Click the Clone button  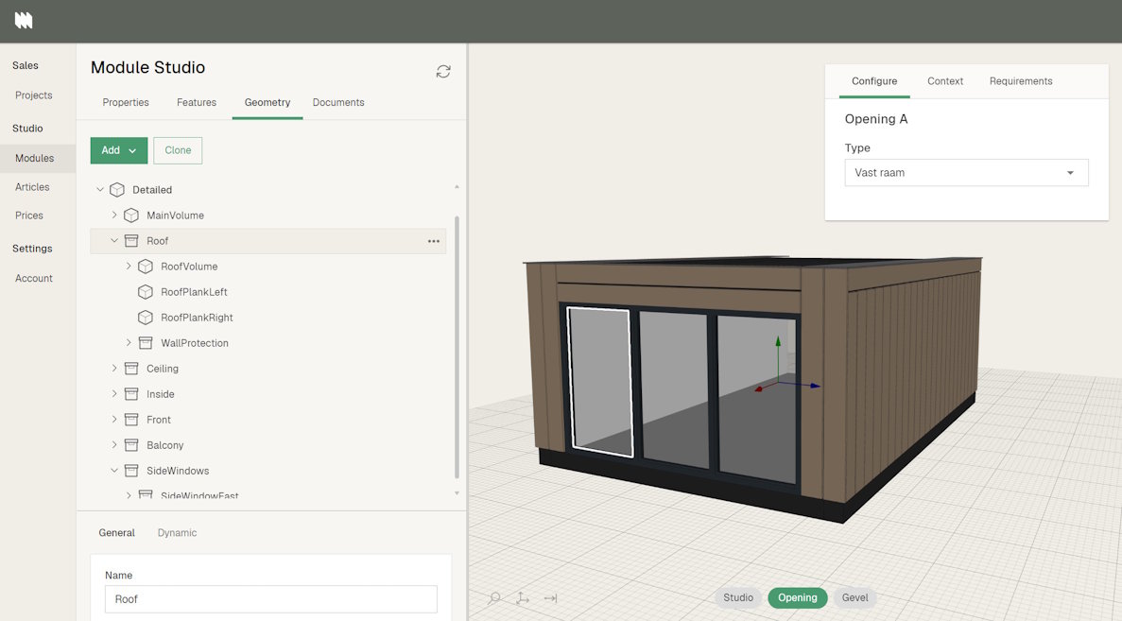coord(178,150)
